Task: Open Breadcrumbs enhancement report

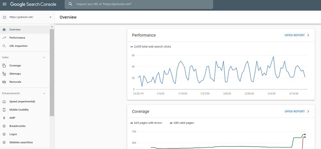Action: (x=24, y=126)
